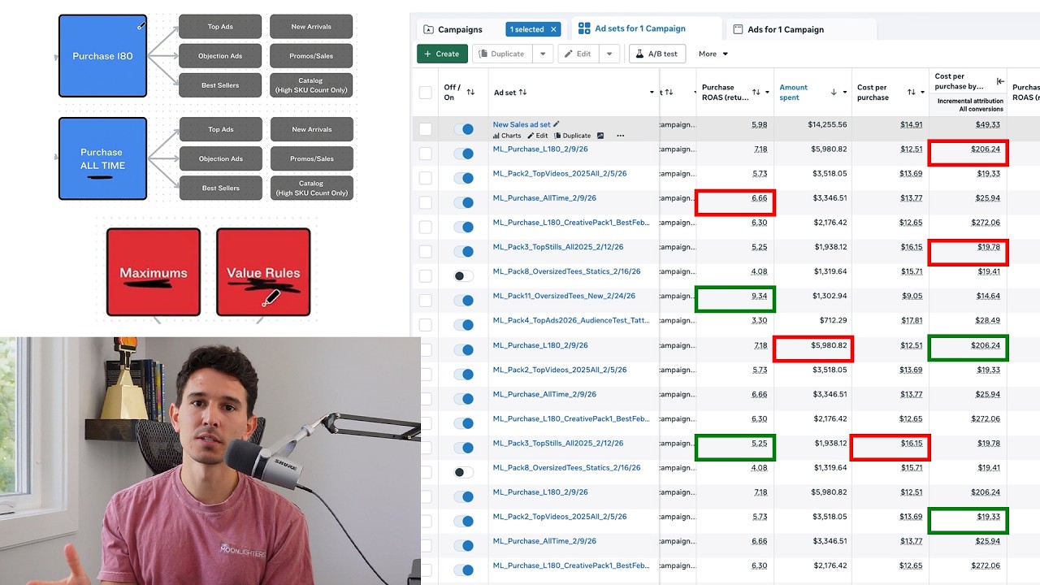Click the red Maximums box in diagram
This screenshot has height=585, width=1040.
click(x=154, y=272)
